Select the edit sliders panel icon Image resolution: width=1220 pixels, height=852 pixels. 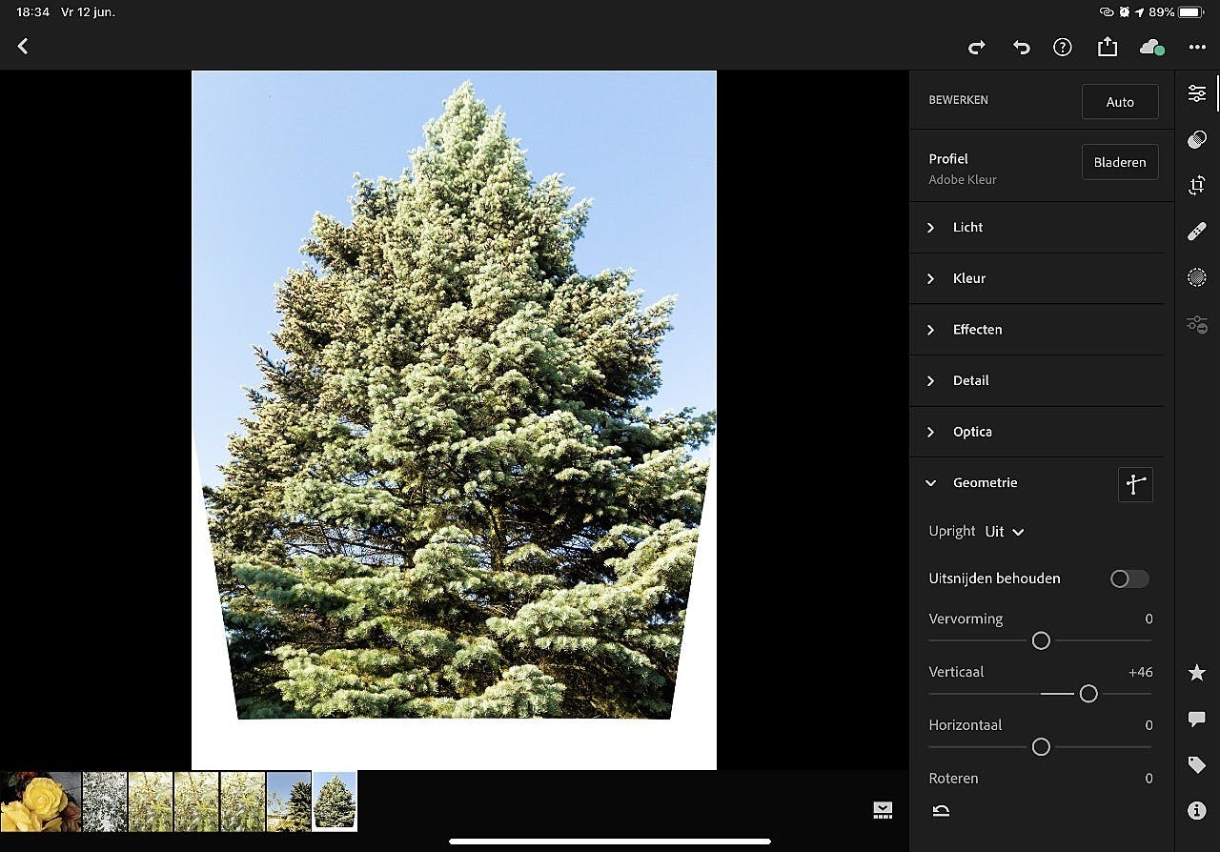point(1197,93)
